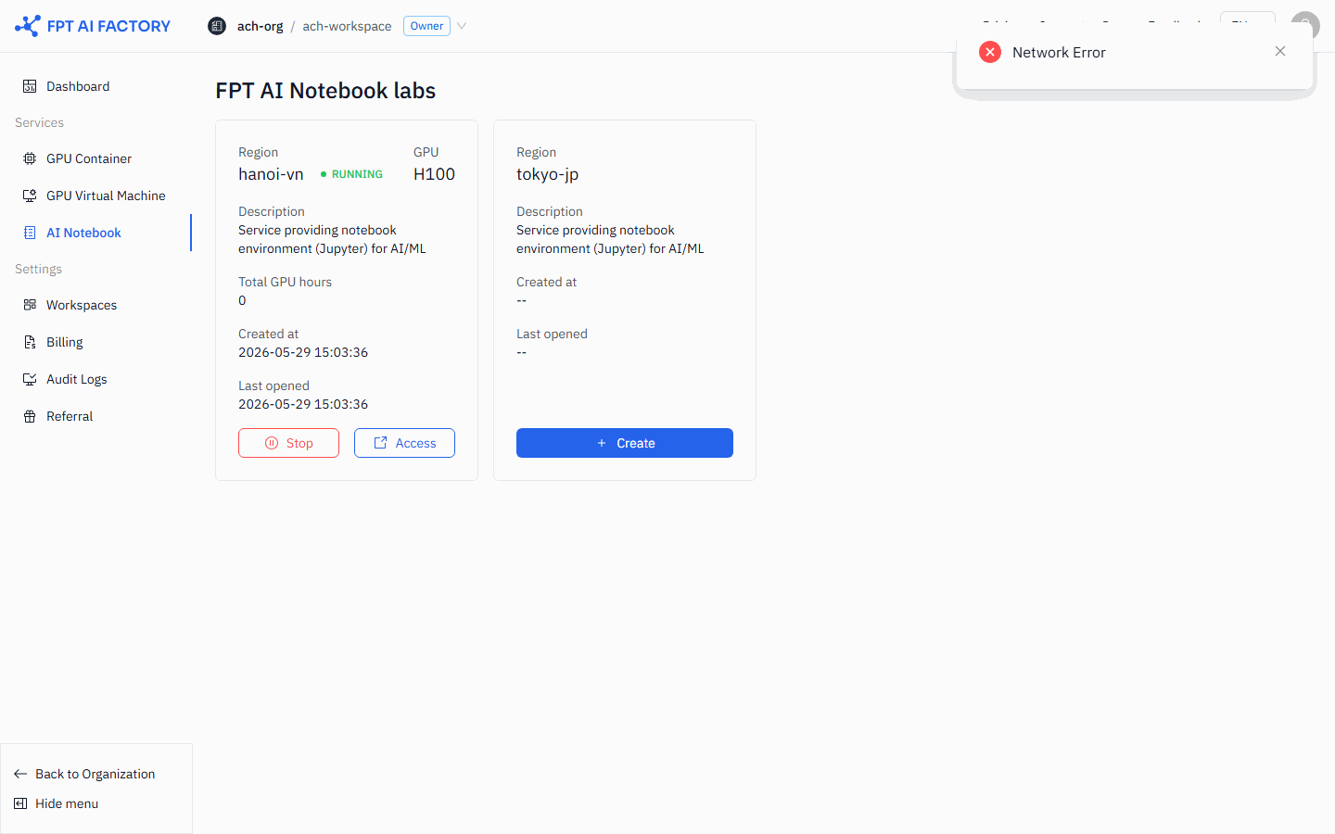Click the FPT AI Notebook labs heading

pos(325,91)
